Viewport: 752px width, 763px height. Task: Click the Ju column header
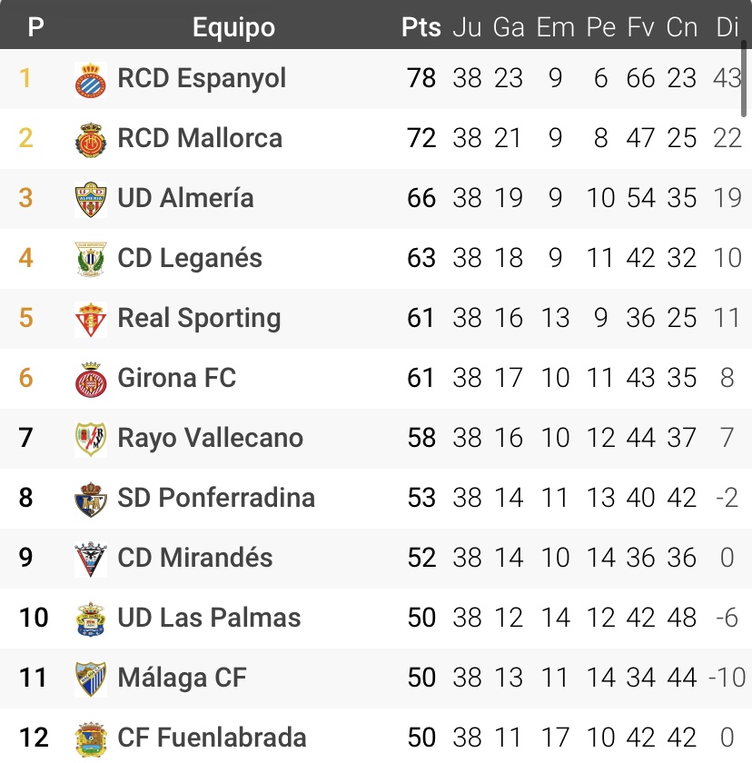coord(468,26)
